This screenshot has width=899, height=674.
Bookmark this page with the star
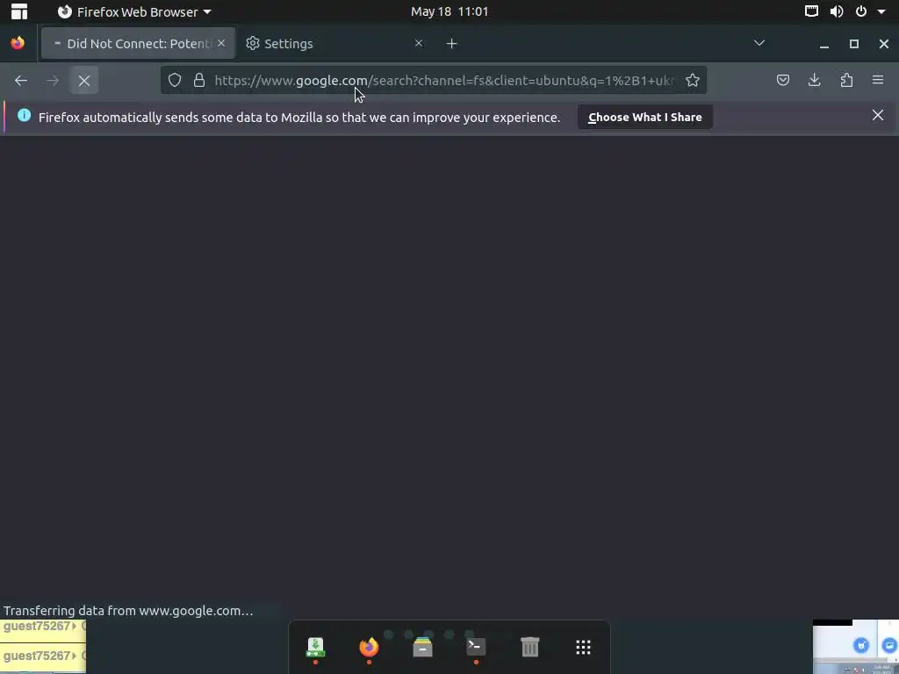click(x=693, y=80)
